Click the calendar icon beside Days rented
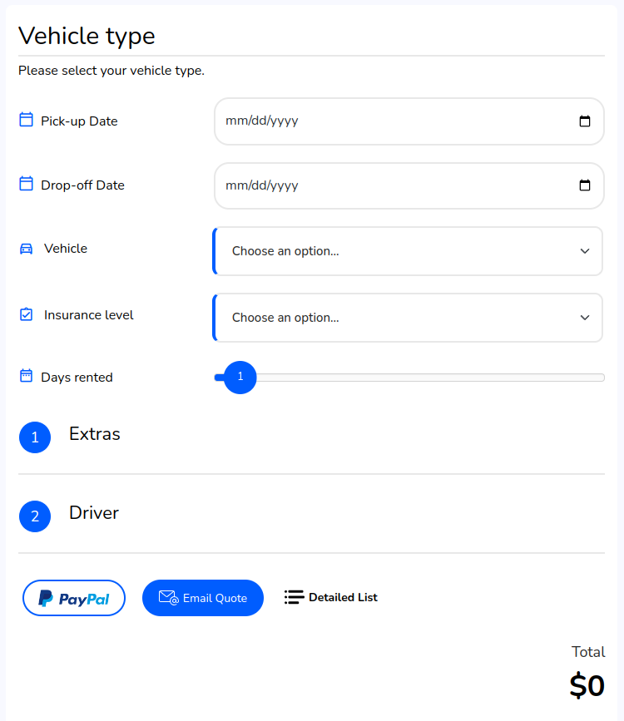 27,376
